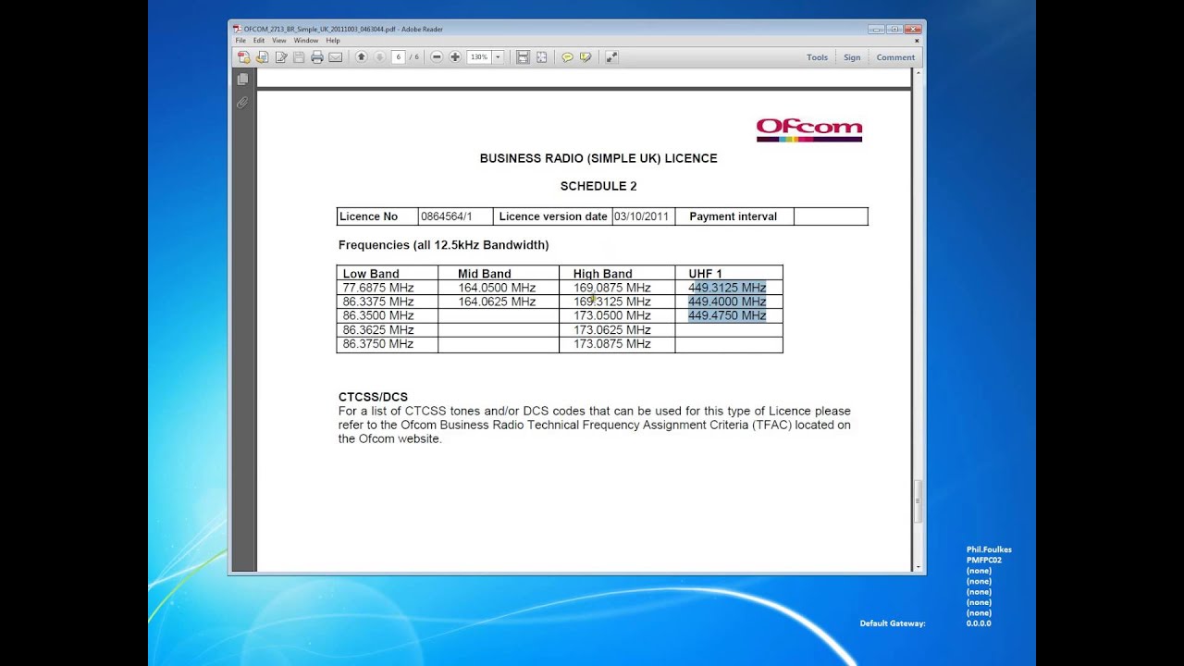The image size is (1184, 666).
Task: Open the Tools pane
Action: [x=817, y=57]
